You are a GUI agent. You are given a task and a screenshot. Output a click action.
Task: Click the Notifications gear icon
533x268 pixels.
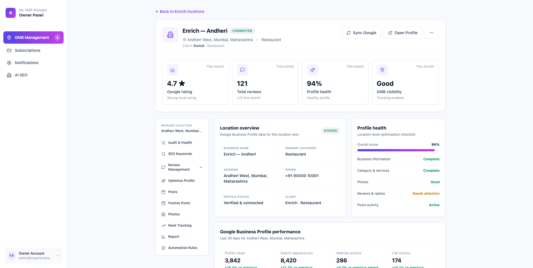[9, 63]
